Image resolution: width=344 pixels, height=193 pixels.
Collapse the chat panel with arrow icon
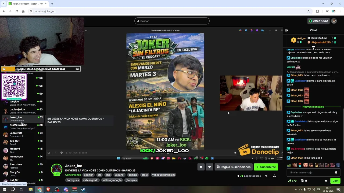click(x=286, y=30)
